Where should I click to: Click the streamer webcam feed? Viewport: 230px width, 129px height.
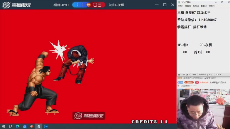pos(203,109)
